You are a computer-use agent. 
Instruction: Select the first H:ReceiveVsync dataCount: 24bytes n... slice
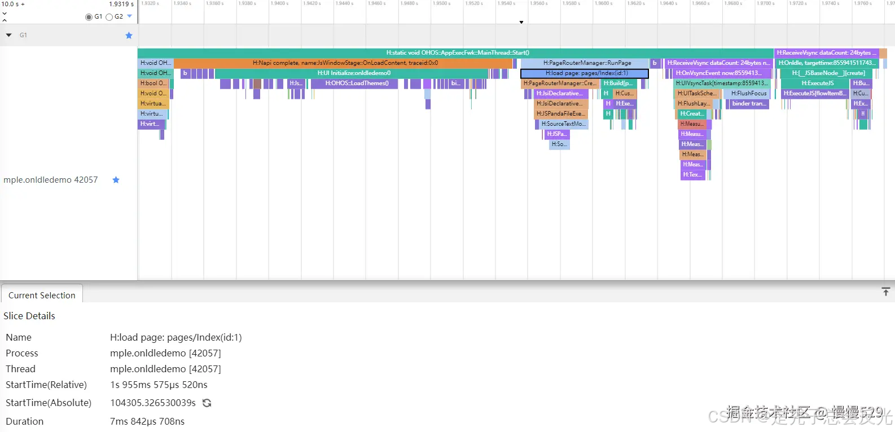tap(718, 63)
